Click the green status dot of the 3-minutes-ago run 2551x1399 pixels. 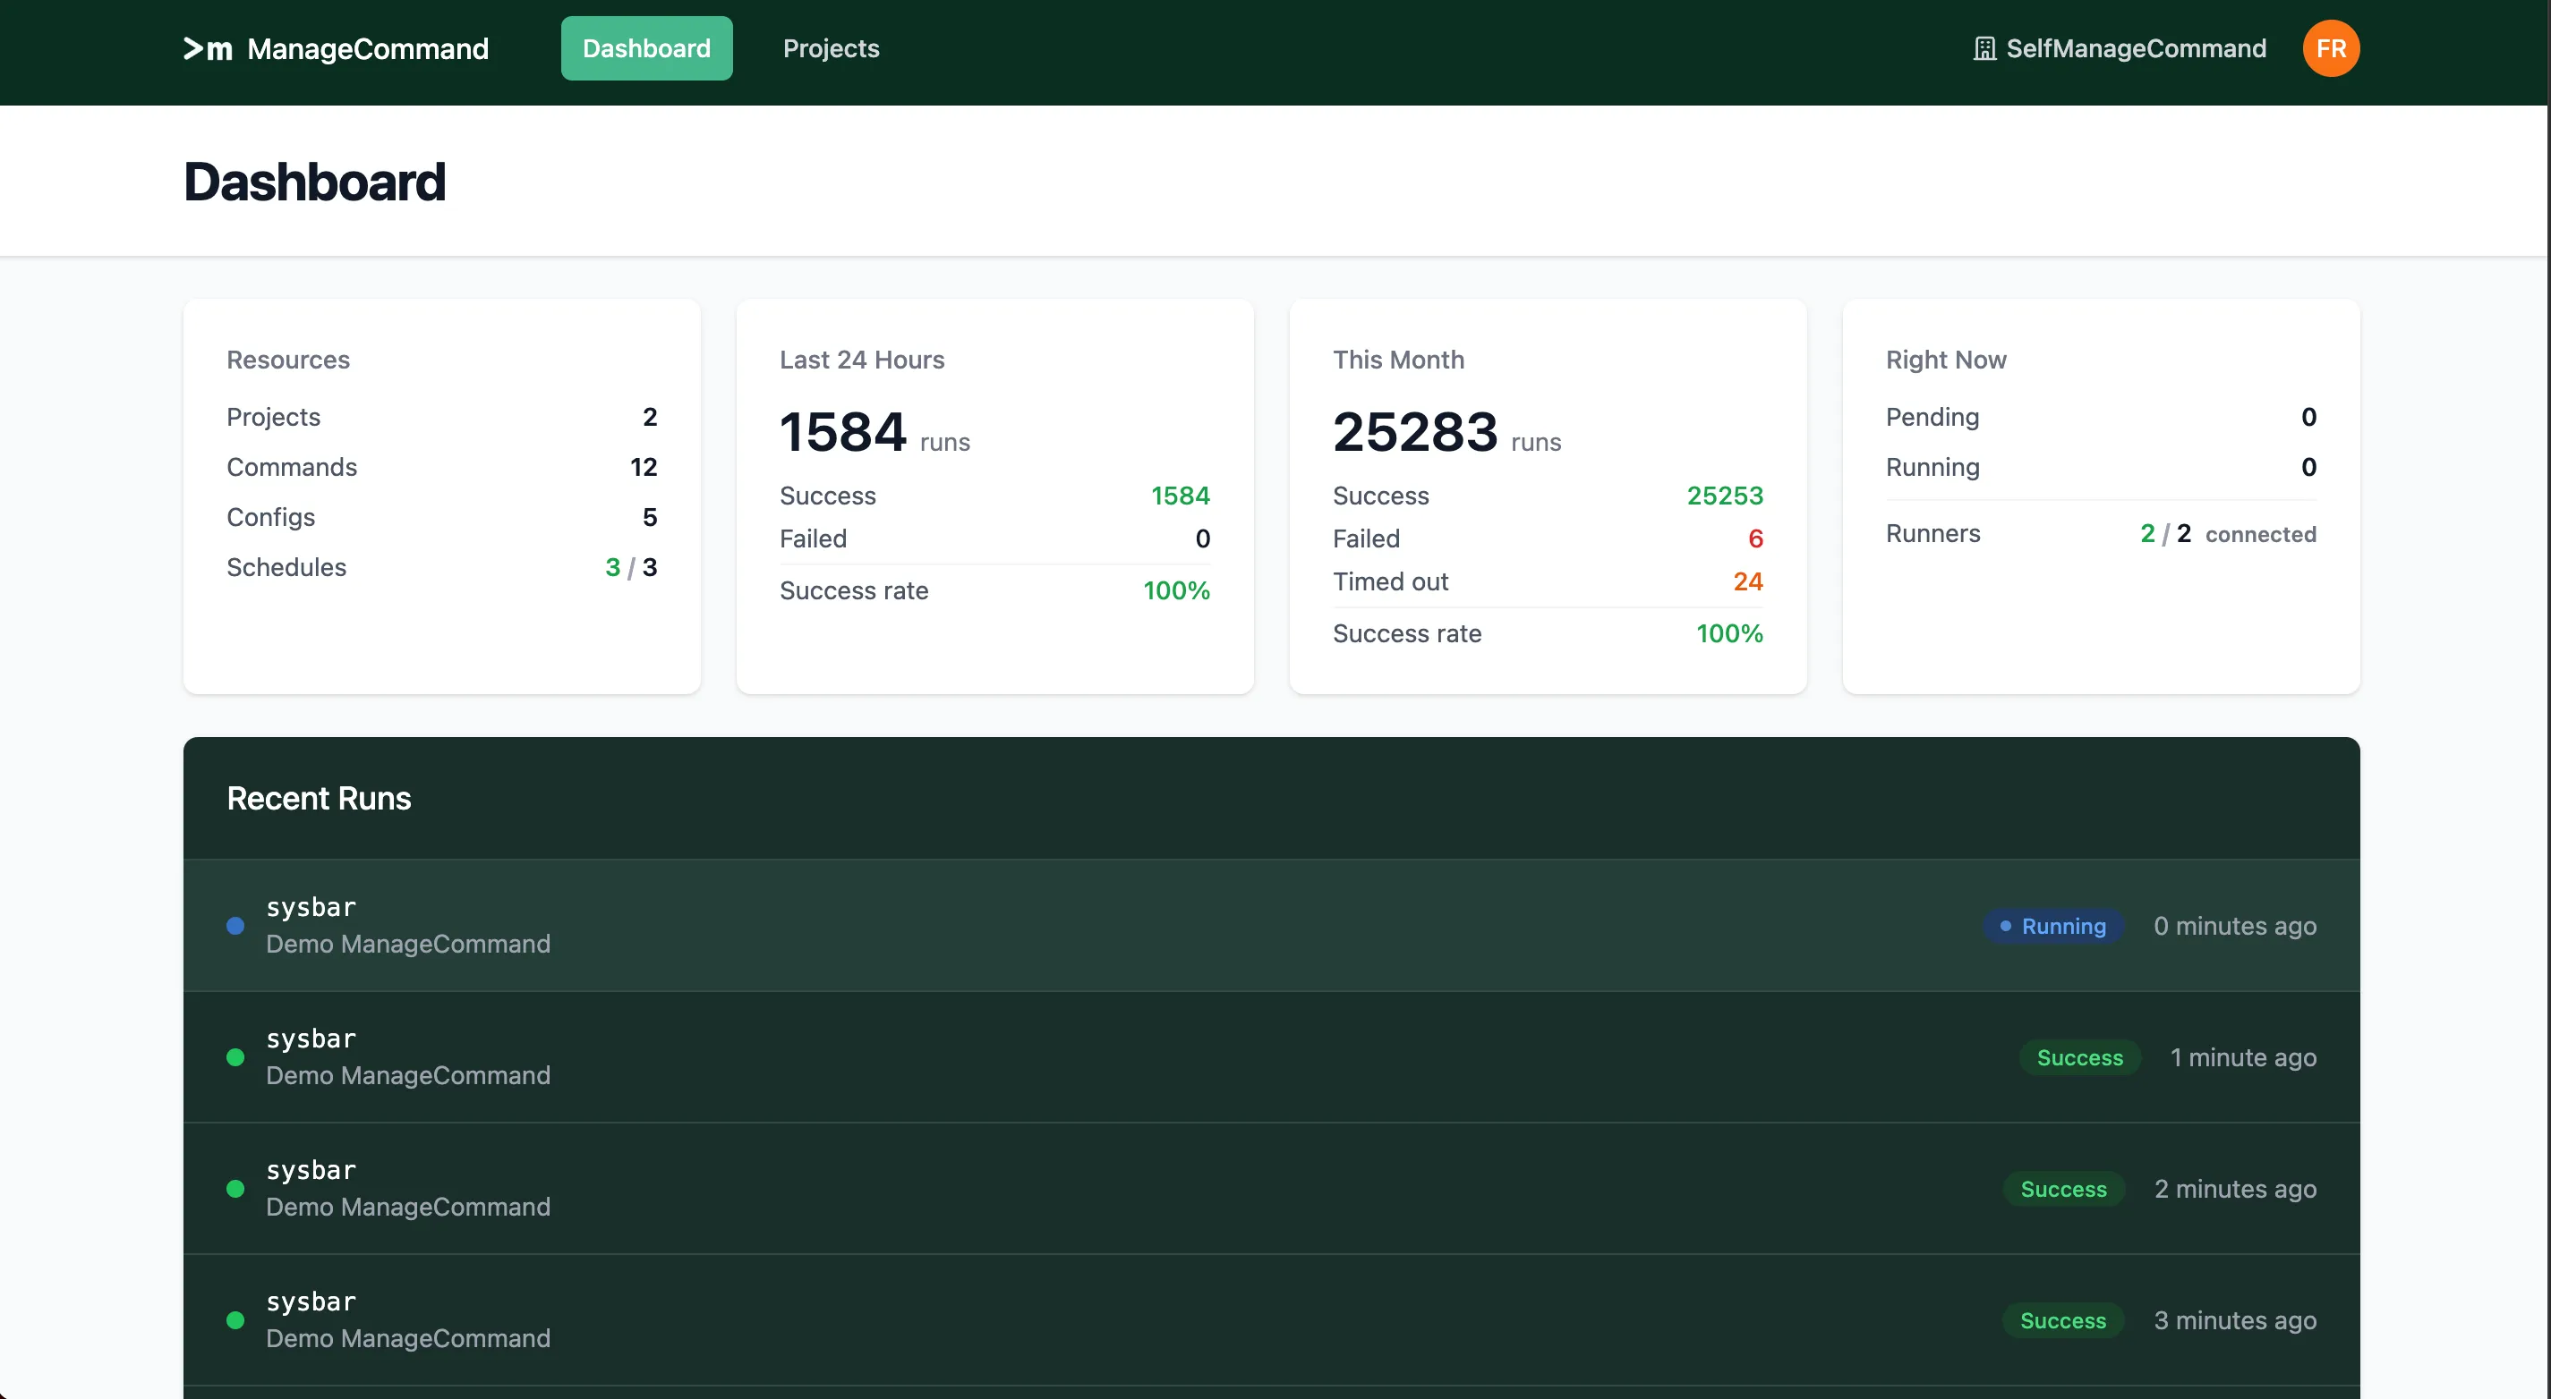[x=235, y=1320]
